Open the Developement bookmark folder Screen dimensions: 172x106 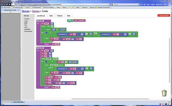pyautogui.click(x=36, y=7)
